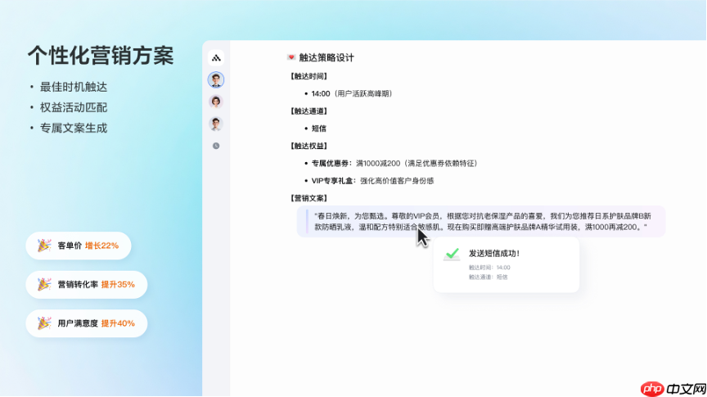Open the history clock icon in the sidebar
The width and height of the screenshot is (707, 397).
point(216,146)
